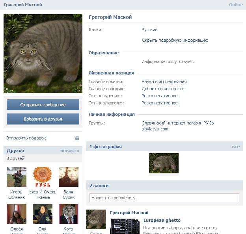246x234 pixels.
Task: Open friend Валя Сусик avatar
Action: (x=69, y=177)
